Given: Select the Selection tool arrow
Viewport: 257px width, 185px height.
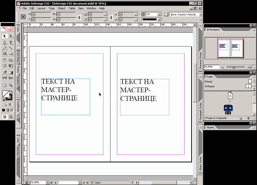Looking at the screenshot, I should (x=5, y=36).
